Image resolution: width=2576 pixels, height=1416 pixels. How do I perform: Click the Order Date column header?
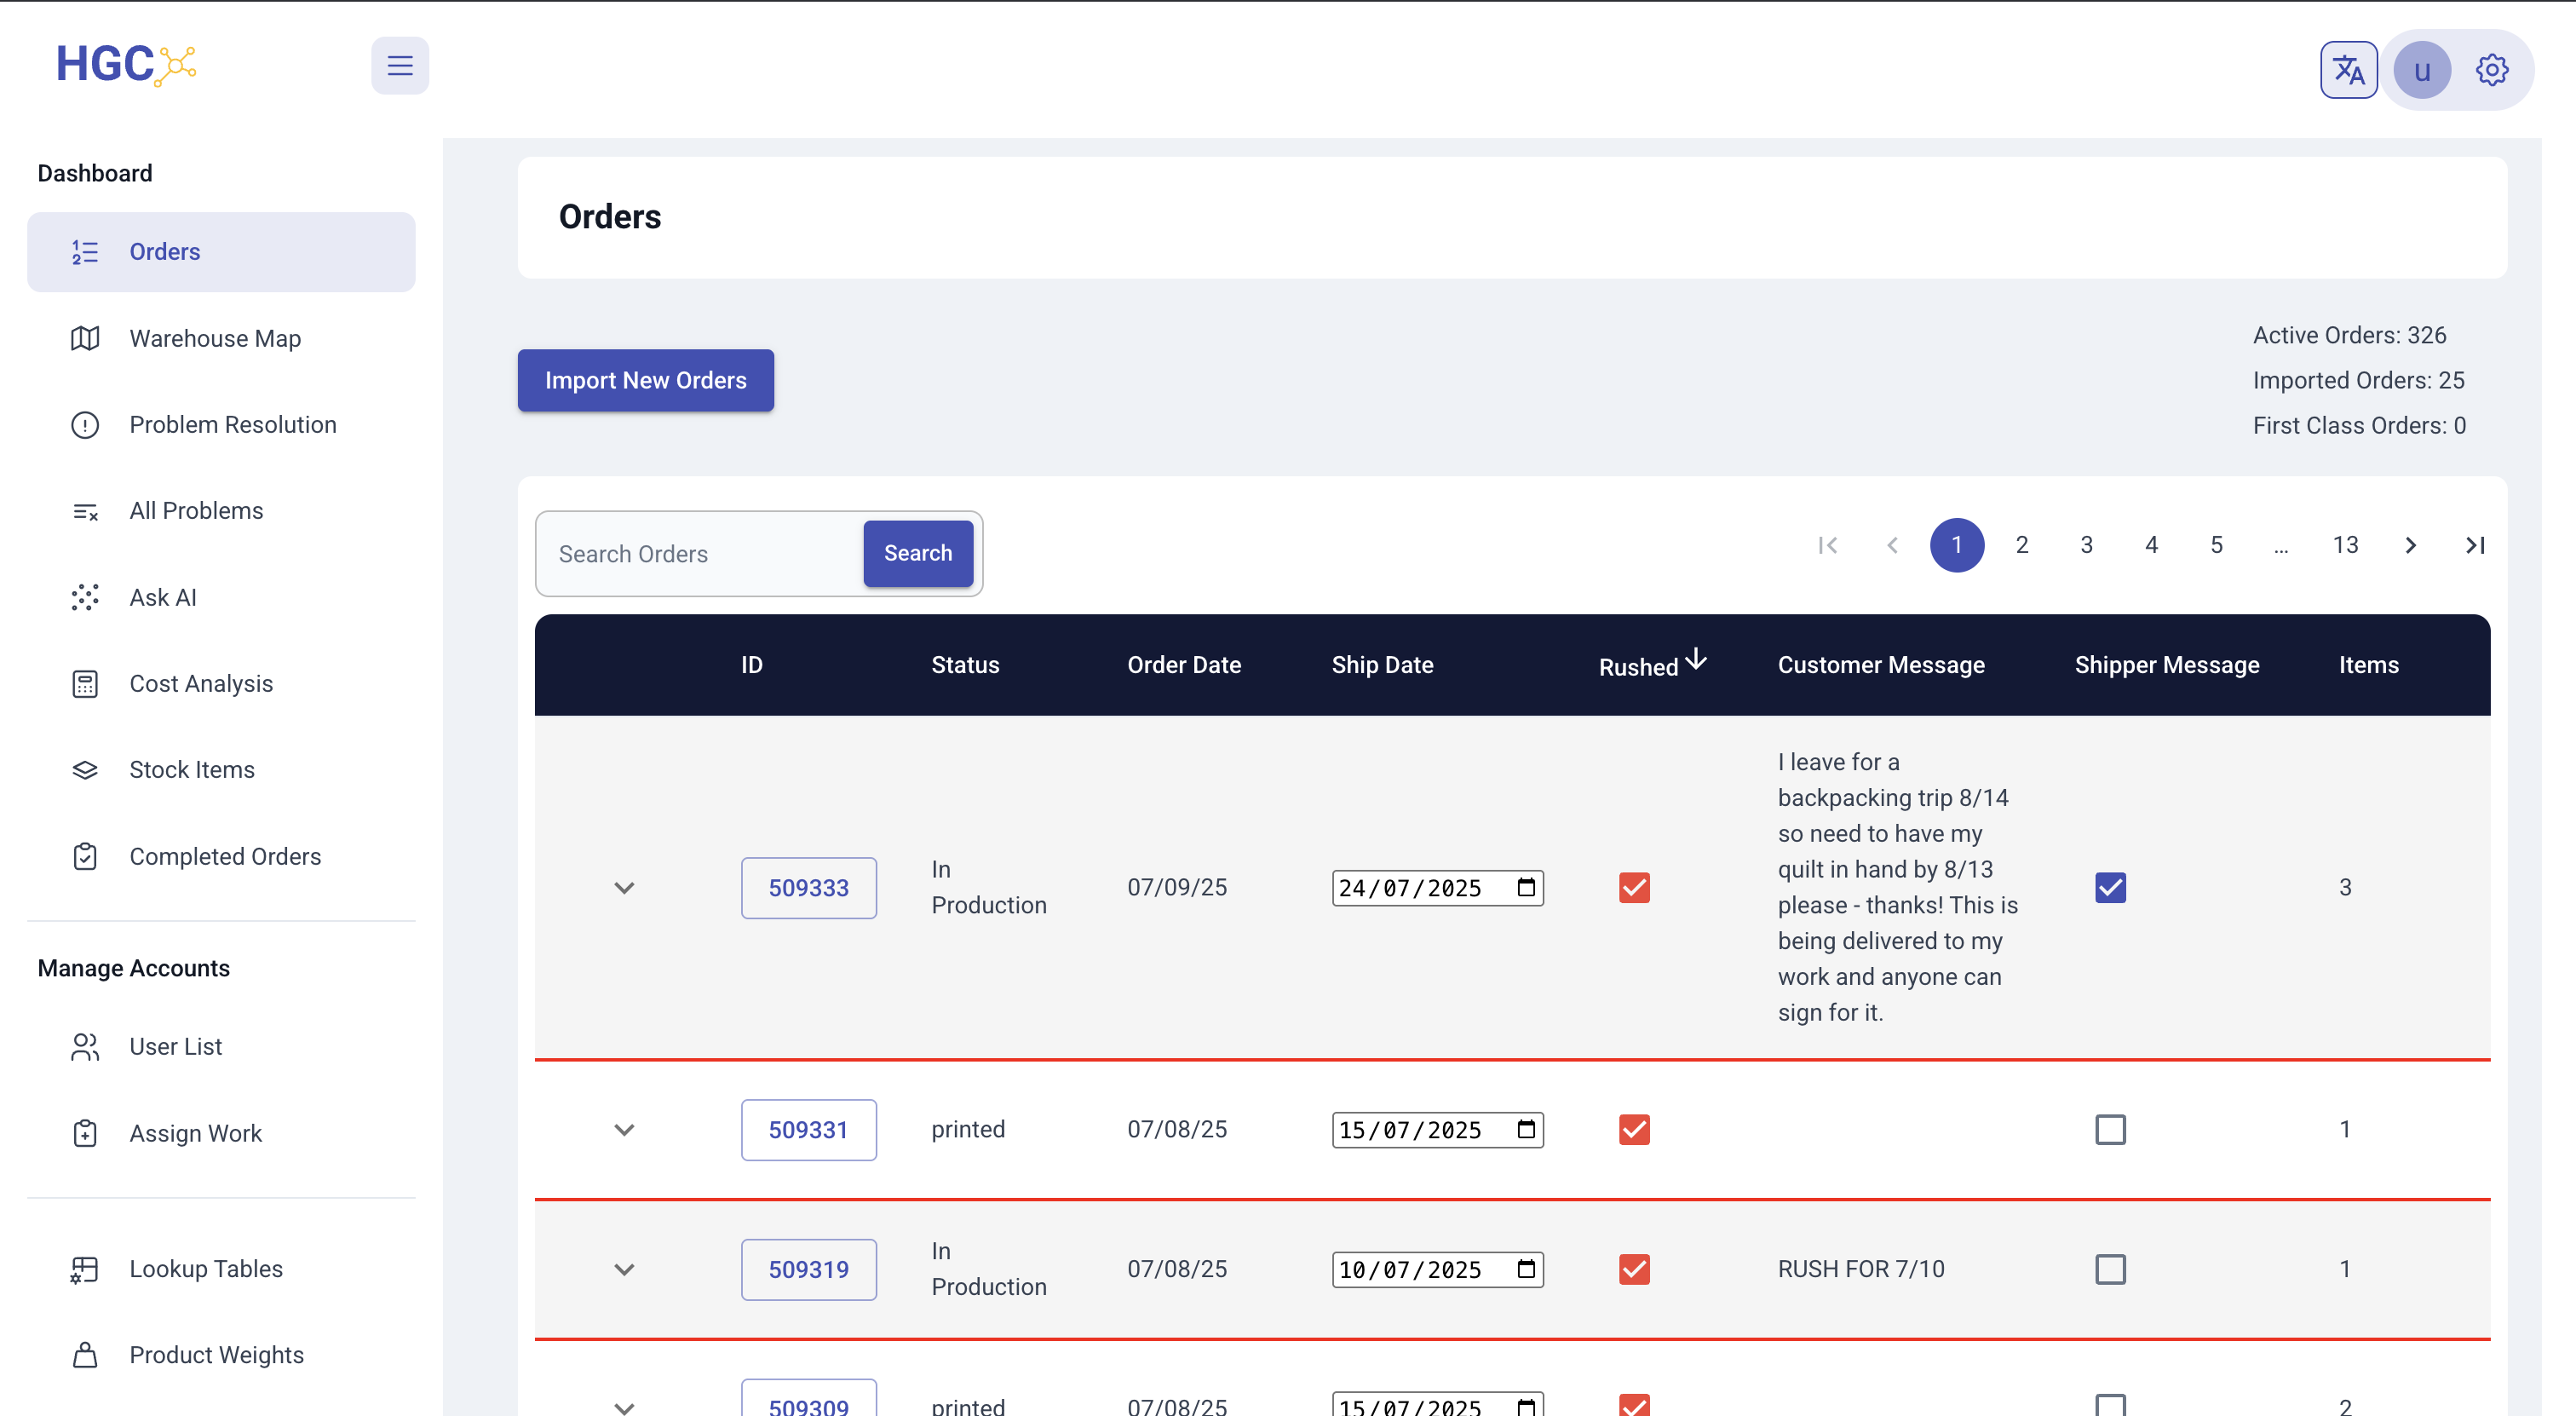[1184, 665]
